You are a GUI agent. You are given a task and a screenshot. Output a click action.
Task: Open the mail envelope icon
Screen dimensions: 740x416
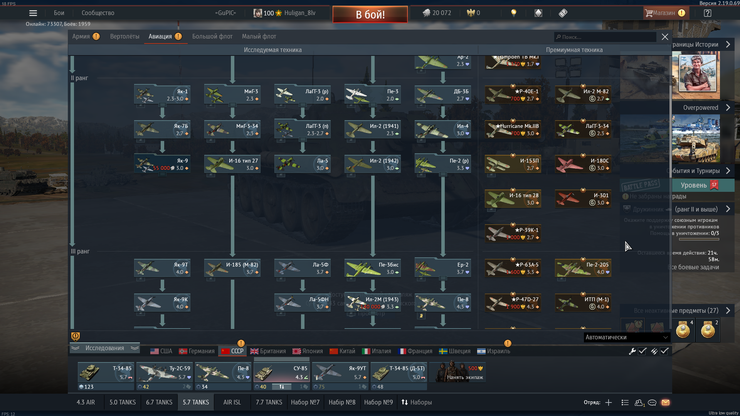coord(666,403)
